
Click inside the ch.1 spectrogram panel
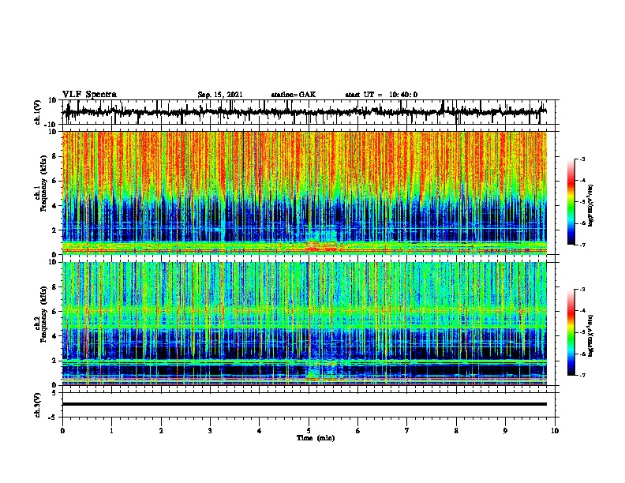pyautogui.click(x=305, y=193)
